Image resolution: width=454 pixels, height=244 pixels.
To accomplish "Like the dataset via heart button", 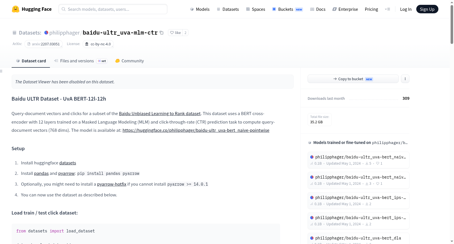I will point(175,33).
